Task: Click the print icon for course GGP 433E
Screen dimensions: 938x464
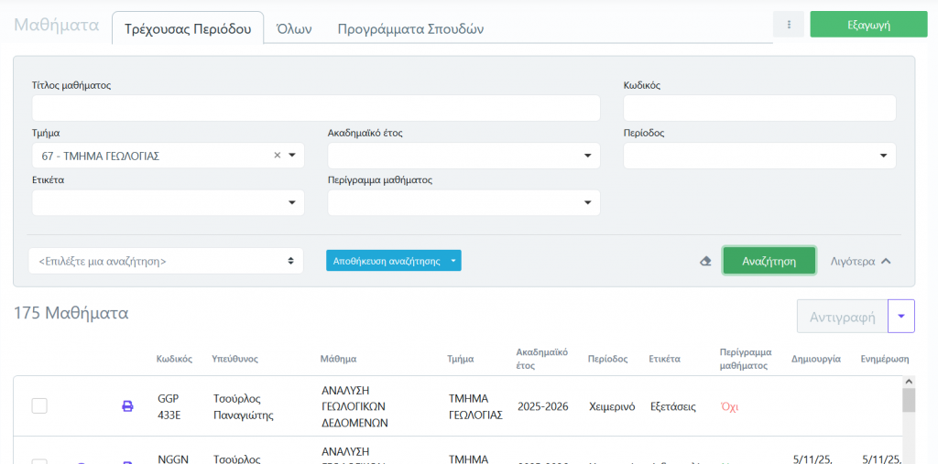Action: tap(127, 406)
